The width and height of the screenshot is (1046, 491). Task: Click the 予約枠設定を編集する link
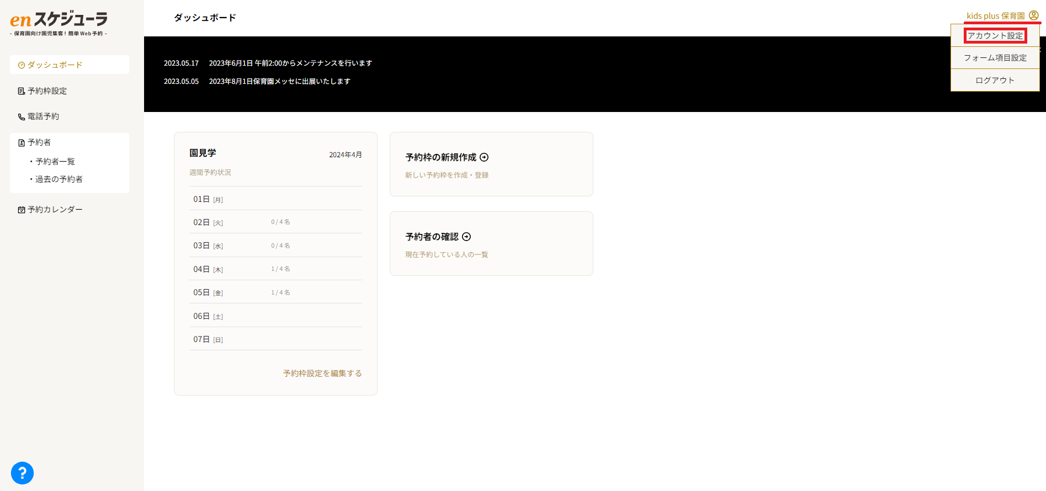pyautogui.click(x=322, y=373)
